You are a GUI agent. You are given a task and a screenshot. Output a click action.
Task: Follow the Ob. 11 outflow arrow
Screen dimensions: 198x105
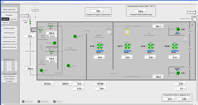pyautogui.click(x=191, y=13)
